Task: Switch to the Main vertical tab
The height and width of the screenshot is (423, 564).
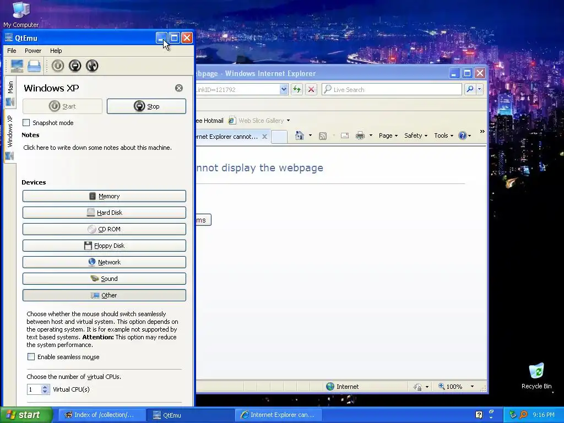Action: (x=10, y=93)
